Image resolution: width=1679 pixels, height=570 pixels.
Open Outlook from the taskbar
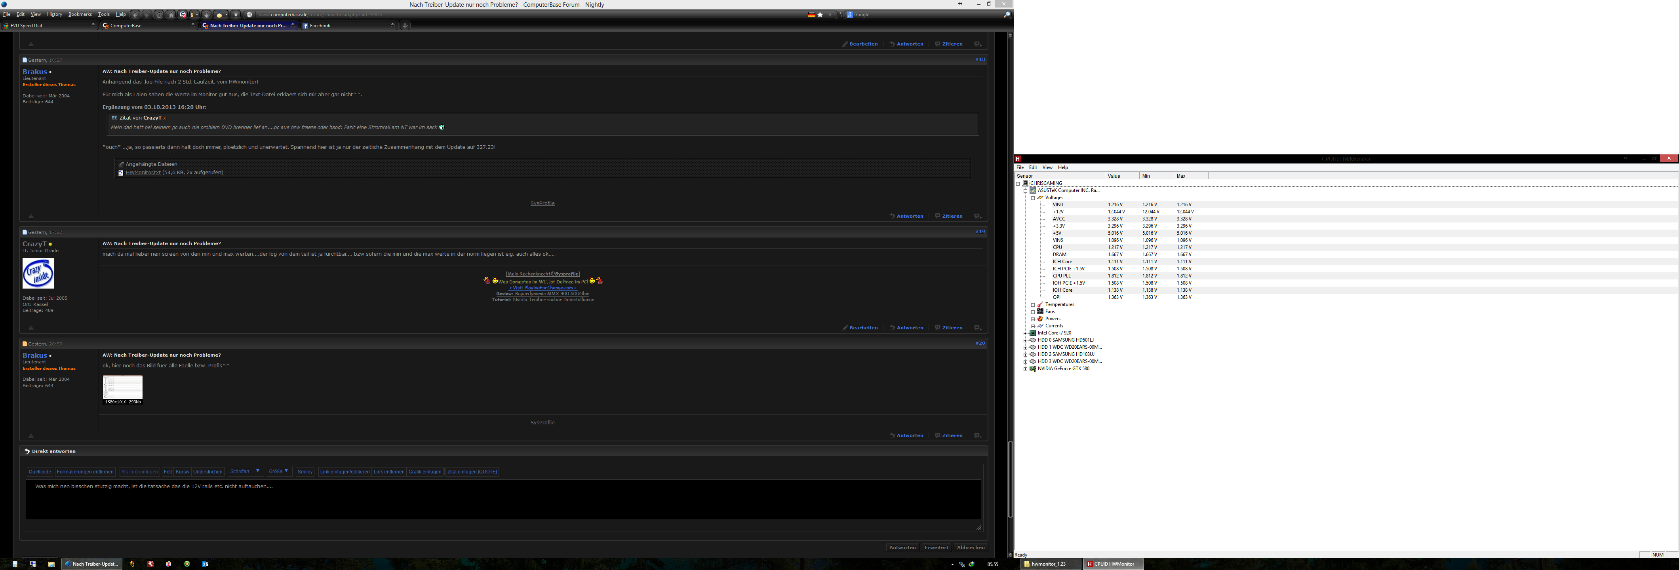click(x=205, y=564)
